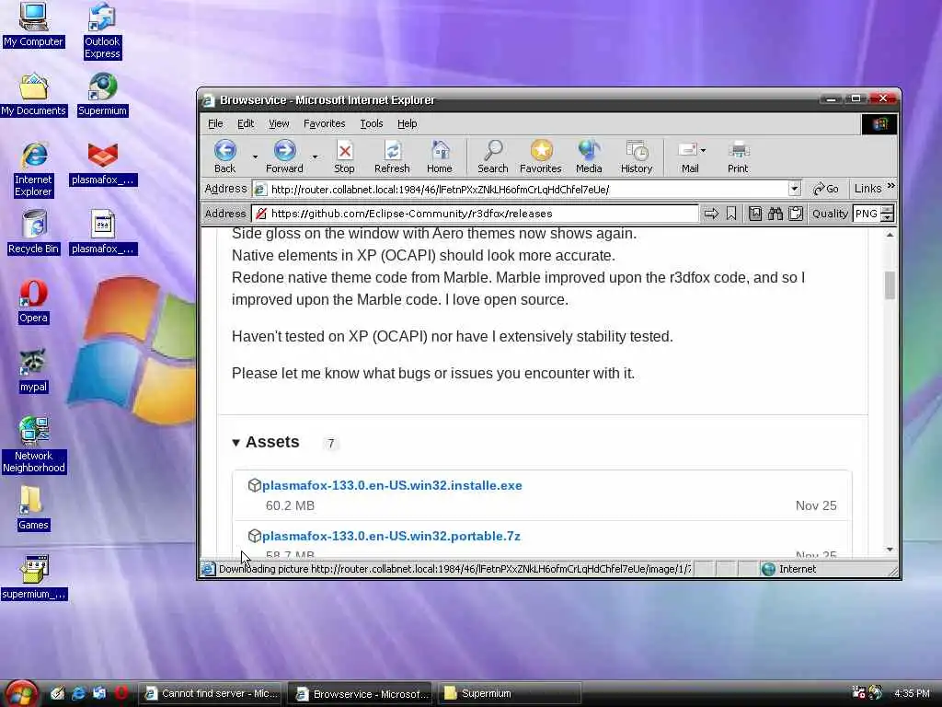The height and width of the screenshot is (707, 942).
Task: Open the Help menu
Action: pos(407,123)
